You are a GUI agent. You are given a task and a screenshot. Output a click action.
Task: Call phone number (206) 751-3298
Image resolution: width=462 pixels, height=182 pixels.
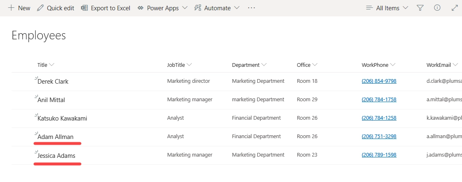[x=379, y=136]
